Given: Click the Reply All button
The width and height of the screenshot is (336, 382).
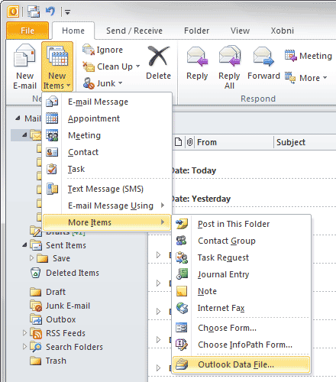Looking at the screenshot, I should pos(229,67).
